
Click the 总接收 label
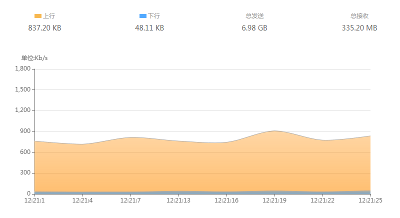tap(359, 16)
